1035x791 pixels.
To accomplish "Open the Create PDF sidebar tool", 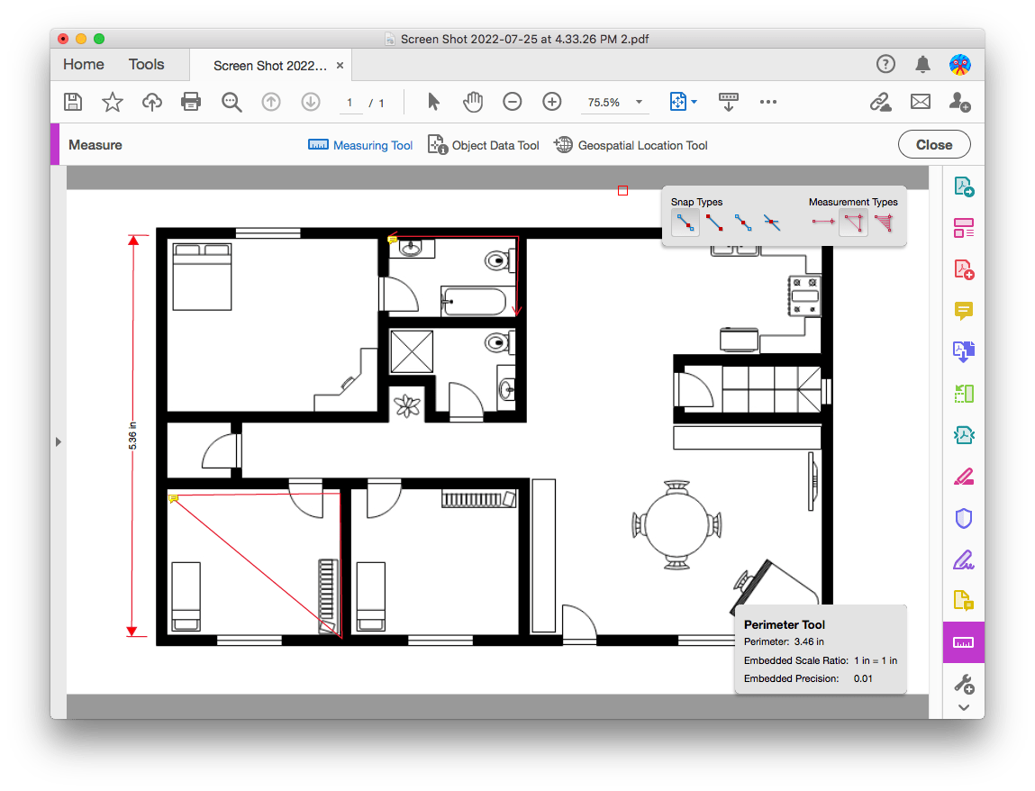I will 963,269.
